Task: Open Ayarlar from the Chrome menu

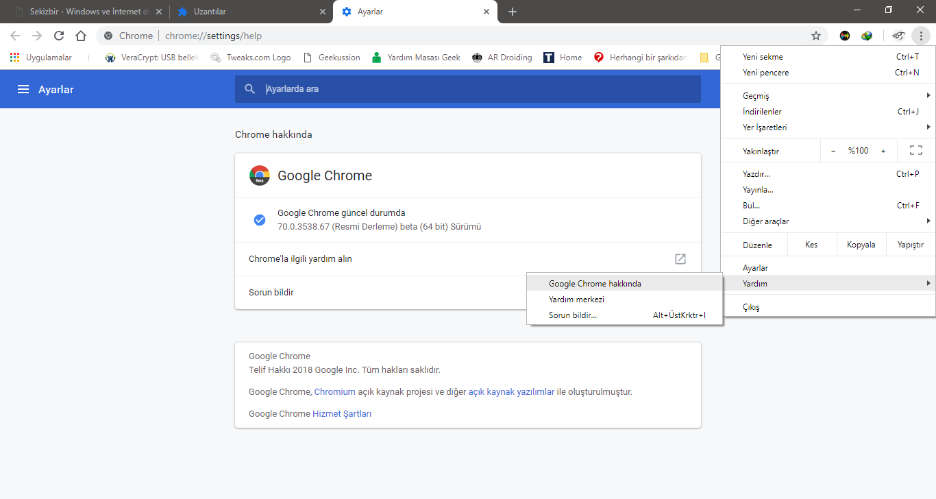Action: 828,268
